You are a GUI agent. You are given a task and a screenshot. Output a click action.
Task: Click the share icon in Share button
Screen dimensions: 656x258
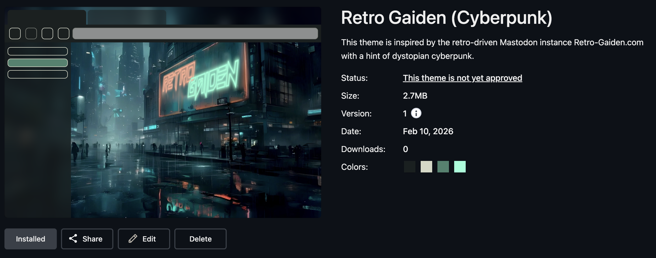(73, 238)
